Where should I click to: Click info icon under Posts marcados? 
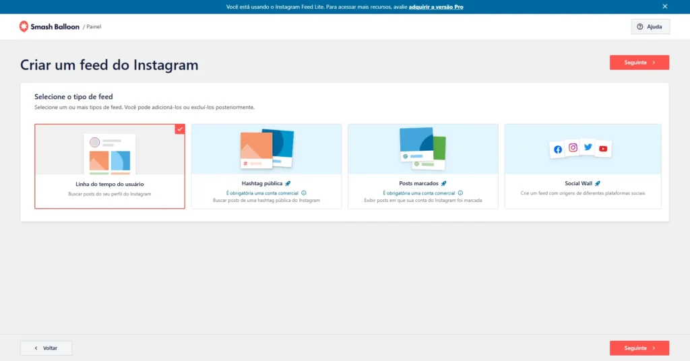pyautogui.click(x=460, y=193)
